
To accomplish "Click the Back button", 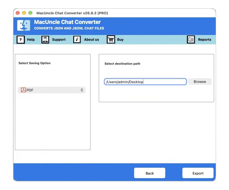I will [150, 173].
